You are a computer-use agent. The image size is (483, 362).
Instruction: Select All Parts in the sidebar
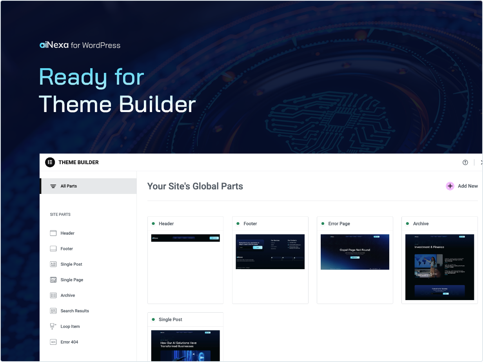click(x=88, y=186)
